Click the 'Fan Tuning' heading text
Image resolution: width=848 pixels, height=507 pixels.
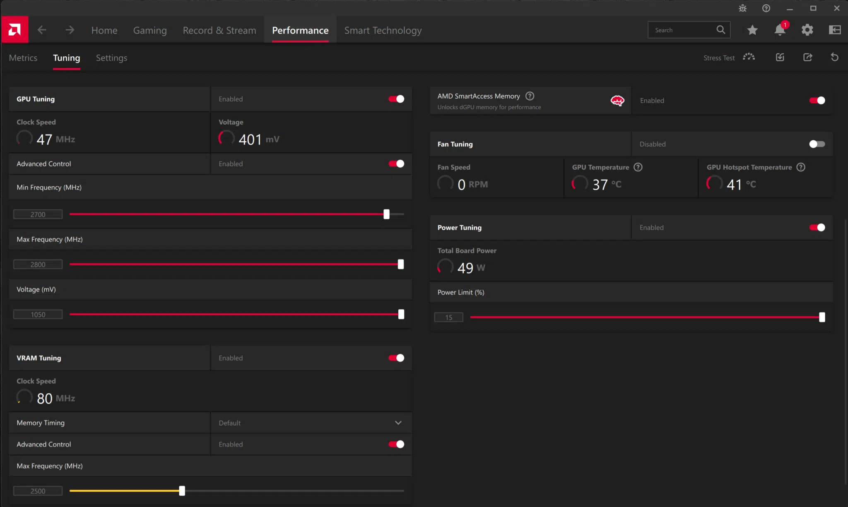point(455,144)
